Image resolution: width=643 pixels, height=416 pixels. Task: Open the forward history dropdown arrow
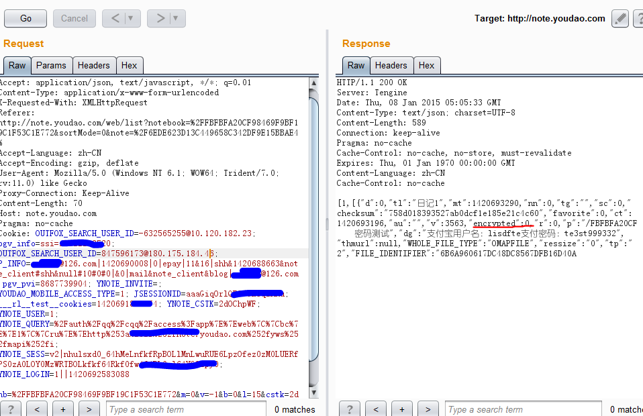coord(176,18)
